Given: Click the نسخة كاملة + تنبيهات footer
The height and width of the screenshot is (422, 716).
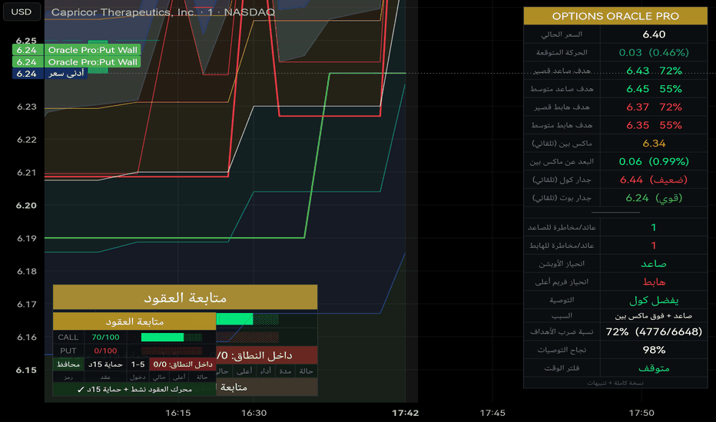Looking at the screenshot, I should point(615,383).
